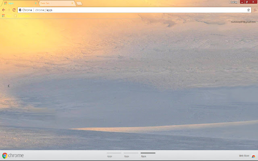Click the profile name button in title bar
258x161 pixels.
point(234,2)
